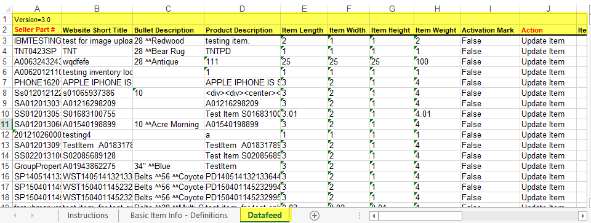Viewport: 591px width, 223px height.
Task: Click the red Action header cell
Action: (548, 29)
